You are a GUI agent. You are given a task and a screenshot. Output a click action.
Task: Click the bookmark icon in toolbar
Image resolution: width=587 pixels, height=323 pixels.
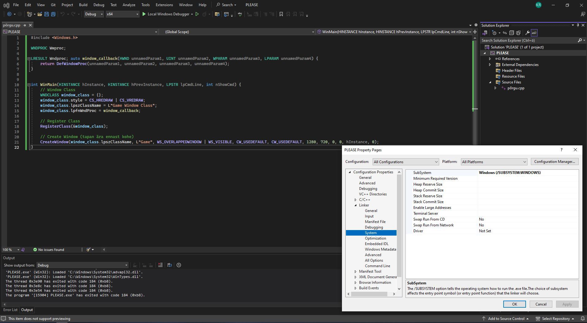[281, 14]
